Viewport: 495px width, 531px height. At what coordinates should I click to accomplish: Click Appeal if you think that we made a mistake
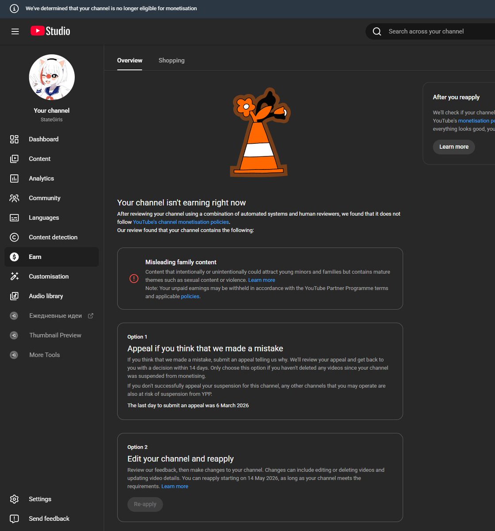click(205, 349)
